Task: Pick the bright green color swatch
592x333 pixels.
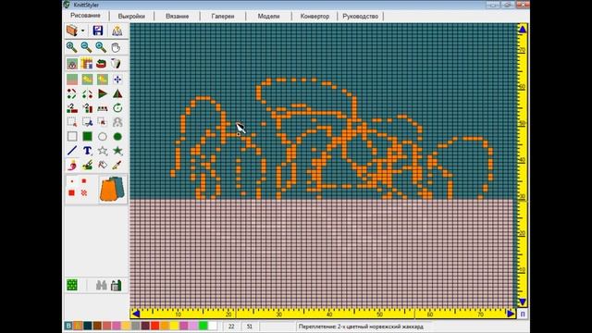Action: tap(203, 326)
